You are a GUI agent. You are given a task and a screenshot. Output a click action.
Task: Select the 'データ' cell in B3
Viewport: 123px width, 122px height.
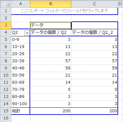point(51,25)
